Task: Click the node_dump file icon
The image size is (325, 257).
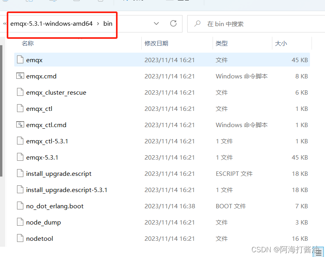Action: [x=20, y=222]
